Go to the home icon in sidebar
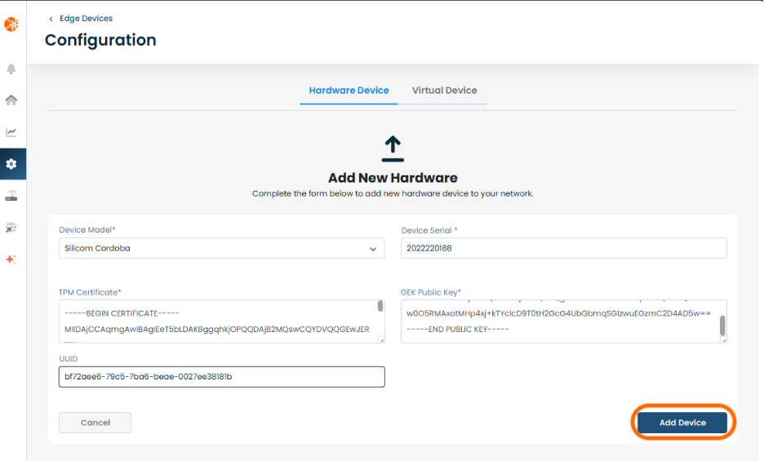 (11, 100)
